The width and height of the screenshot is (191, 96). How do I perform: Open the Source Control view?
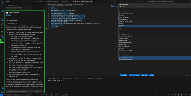tap(2, 11)
